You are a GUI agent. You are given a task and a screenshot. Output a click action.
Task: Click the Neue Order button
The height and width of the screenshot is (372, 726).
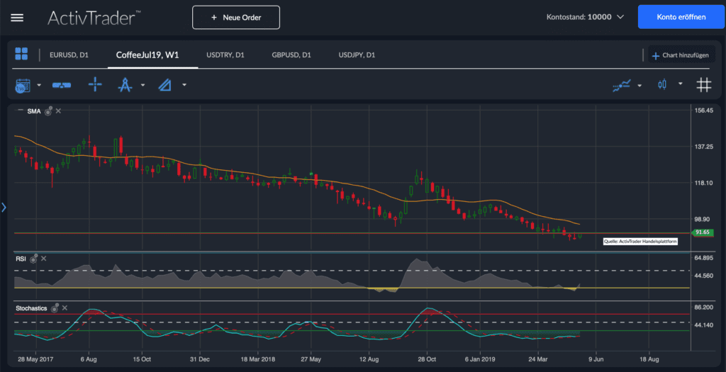(236, 18)
